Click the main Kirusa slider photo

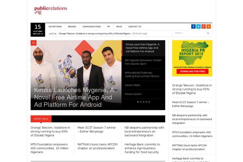76,75
